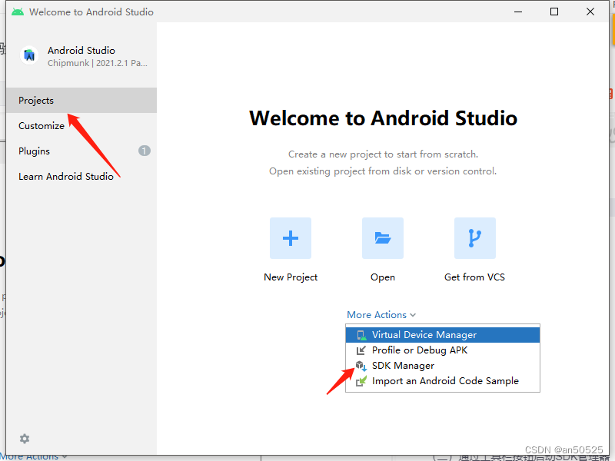
Task: Minimize the Android Studio welcome window
Action: tap(518, 12)
